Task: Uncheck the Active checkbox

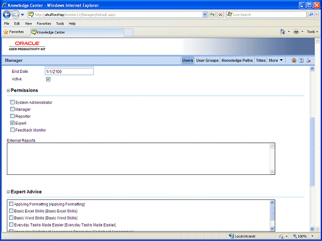Action: (x=48, y=79)
